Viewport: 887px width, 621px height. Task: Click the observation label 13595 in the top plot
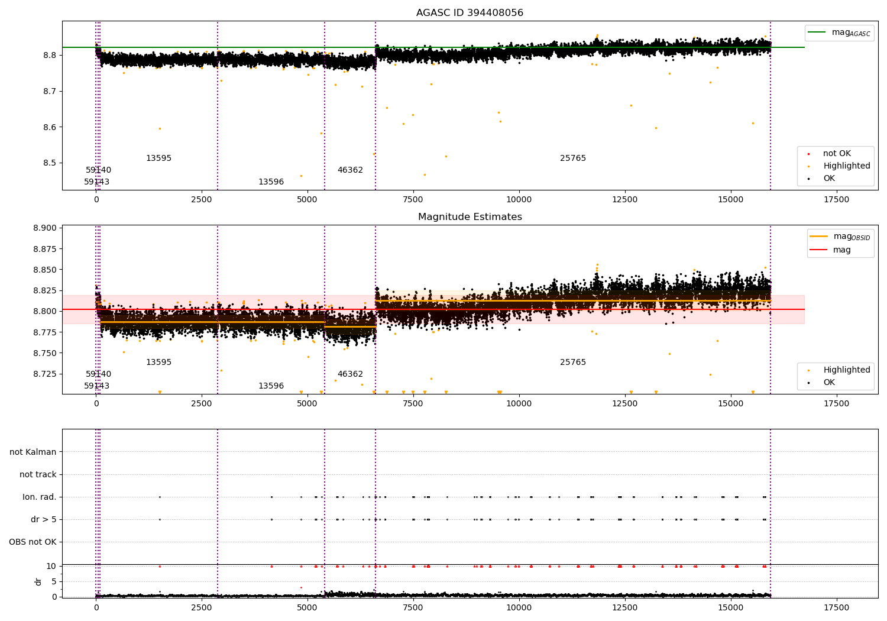coord(158,159)
